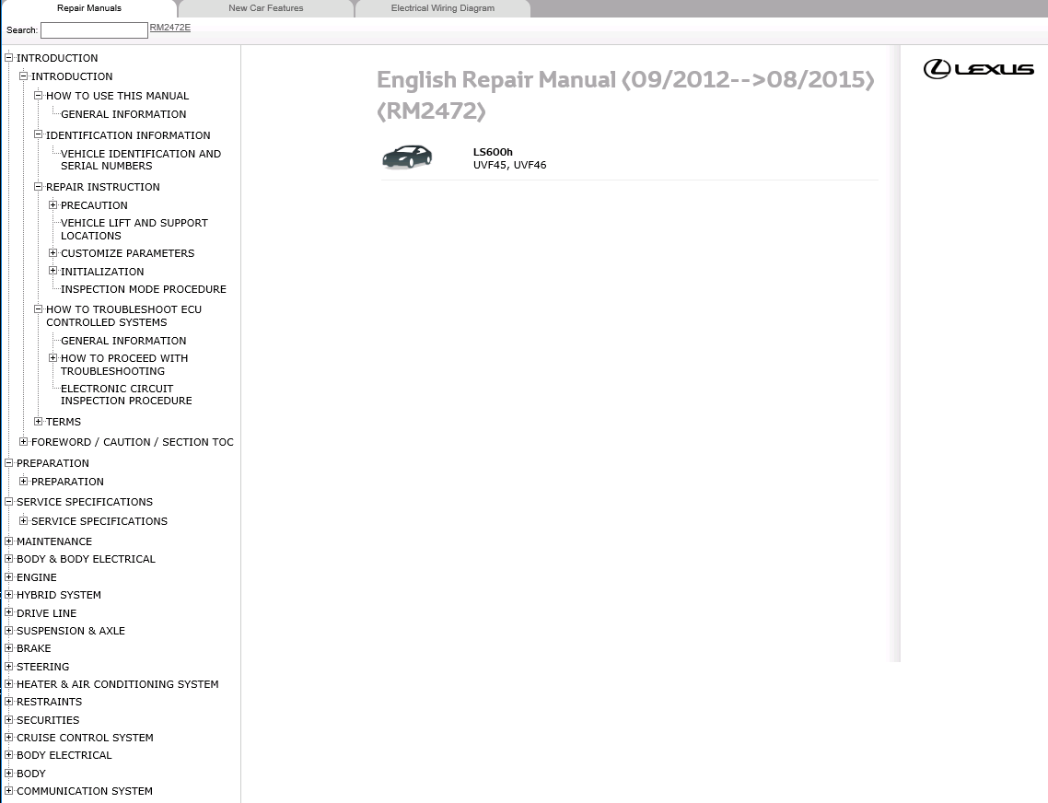
Task: Click the LS600h car thumbnail
Action: click(x=407, y=157)
